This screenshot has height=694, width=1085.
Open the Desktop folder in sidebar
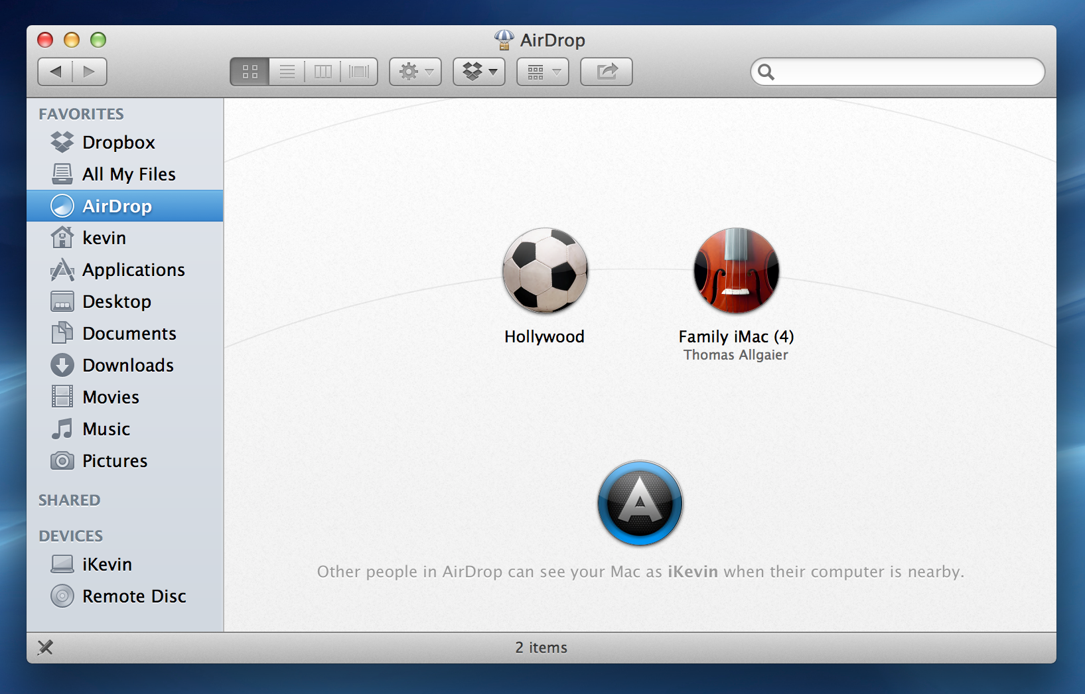(x=125, y=301)
